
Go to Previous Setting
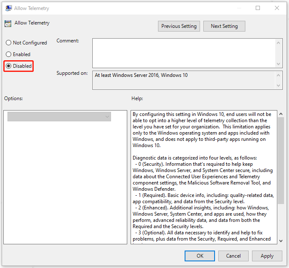(179, 26)
